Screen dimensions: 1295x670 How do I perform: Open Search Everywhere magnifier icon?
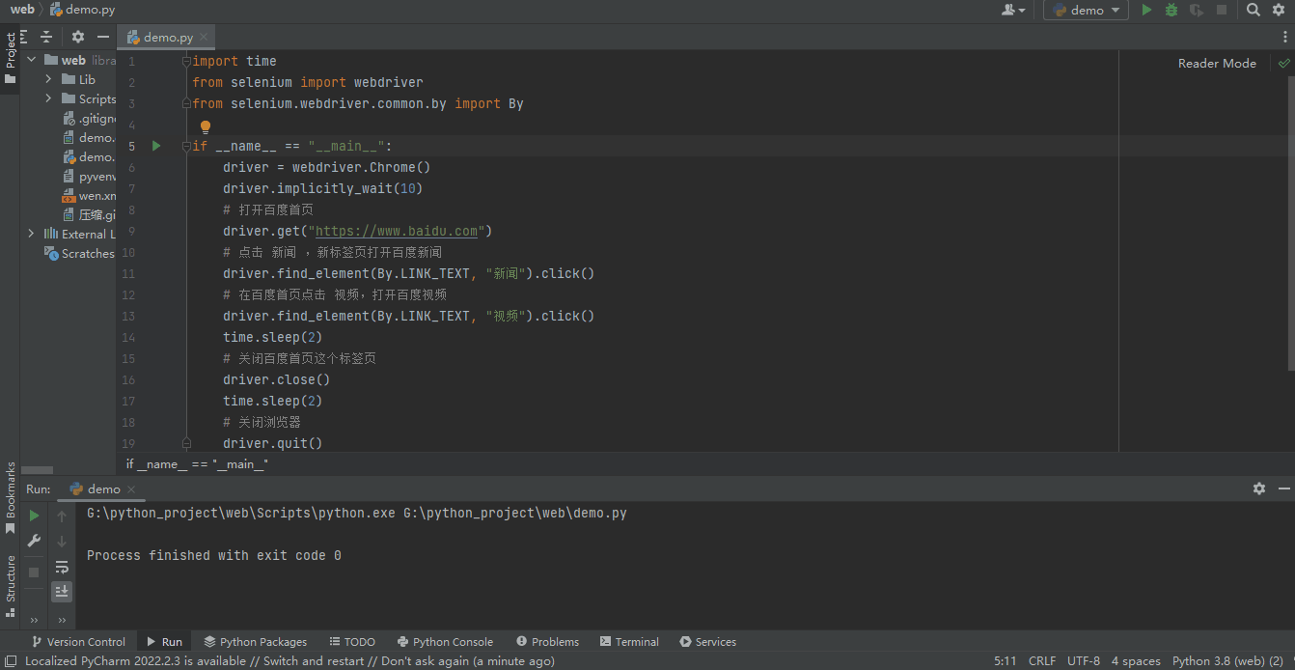1253,10
